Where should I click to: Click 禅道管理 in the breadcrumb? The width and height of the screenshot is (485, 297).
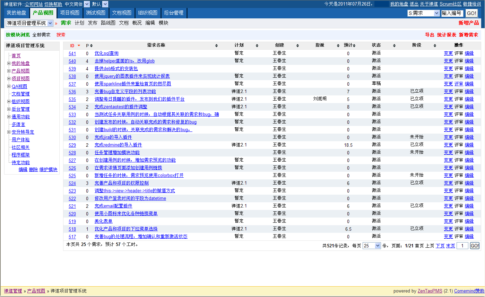pos(13,291)
